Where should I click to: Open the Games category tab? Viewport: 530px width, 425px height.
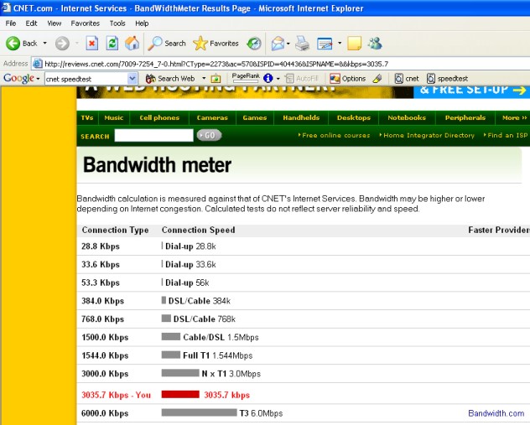pos(255,117)
